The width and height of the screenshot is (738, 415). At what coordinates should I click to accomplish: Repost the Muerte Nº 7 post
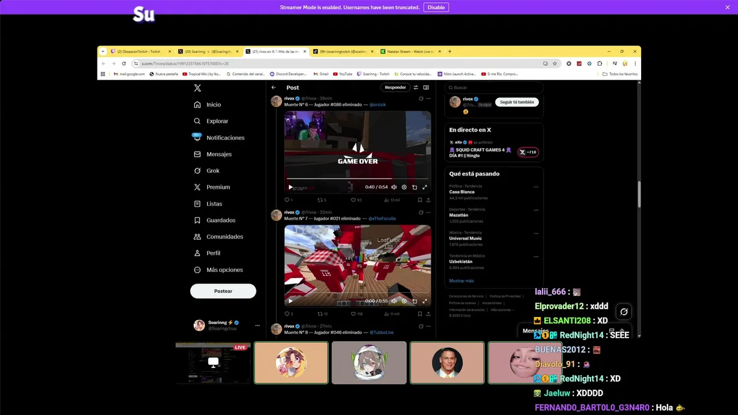[x=322, y=314]
